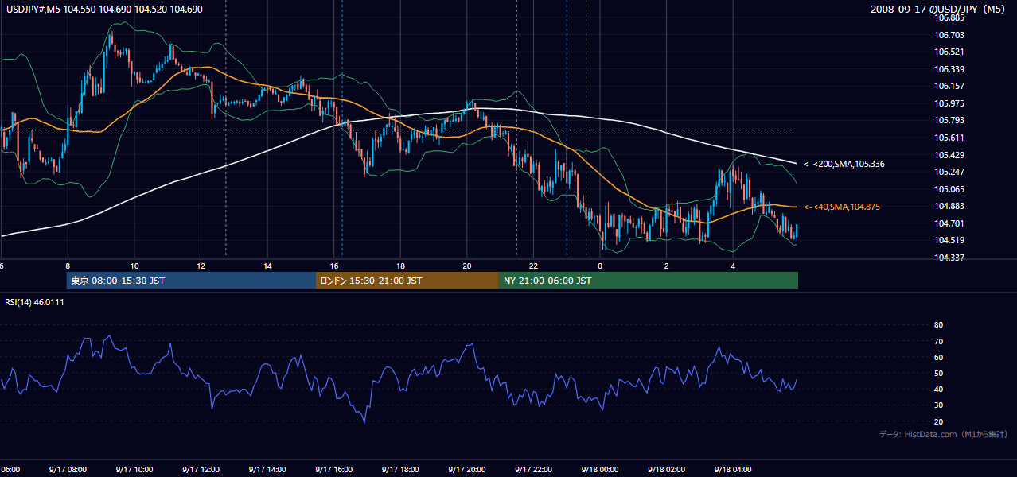Image resolution: width=1017 pixels, height=477 pixels.
Task: Click price axis value 105.975
Action: [950, 103]
